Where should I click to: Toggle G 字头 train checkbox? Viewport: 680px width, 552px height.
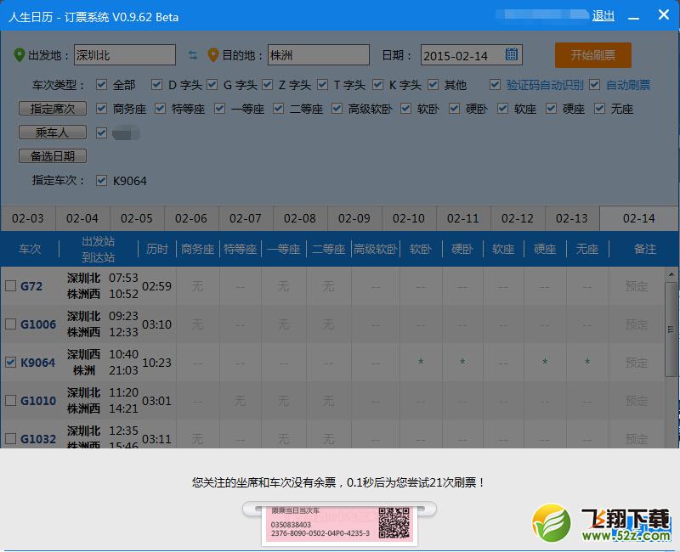[212, 84]
